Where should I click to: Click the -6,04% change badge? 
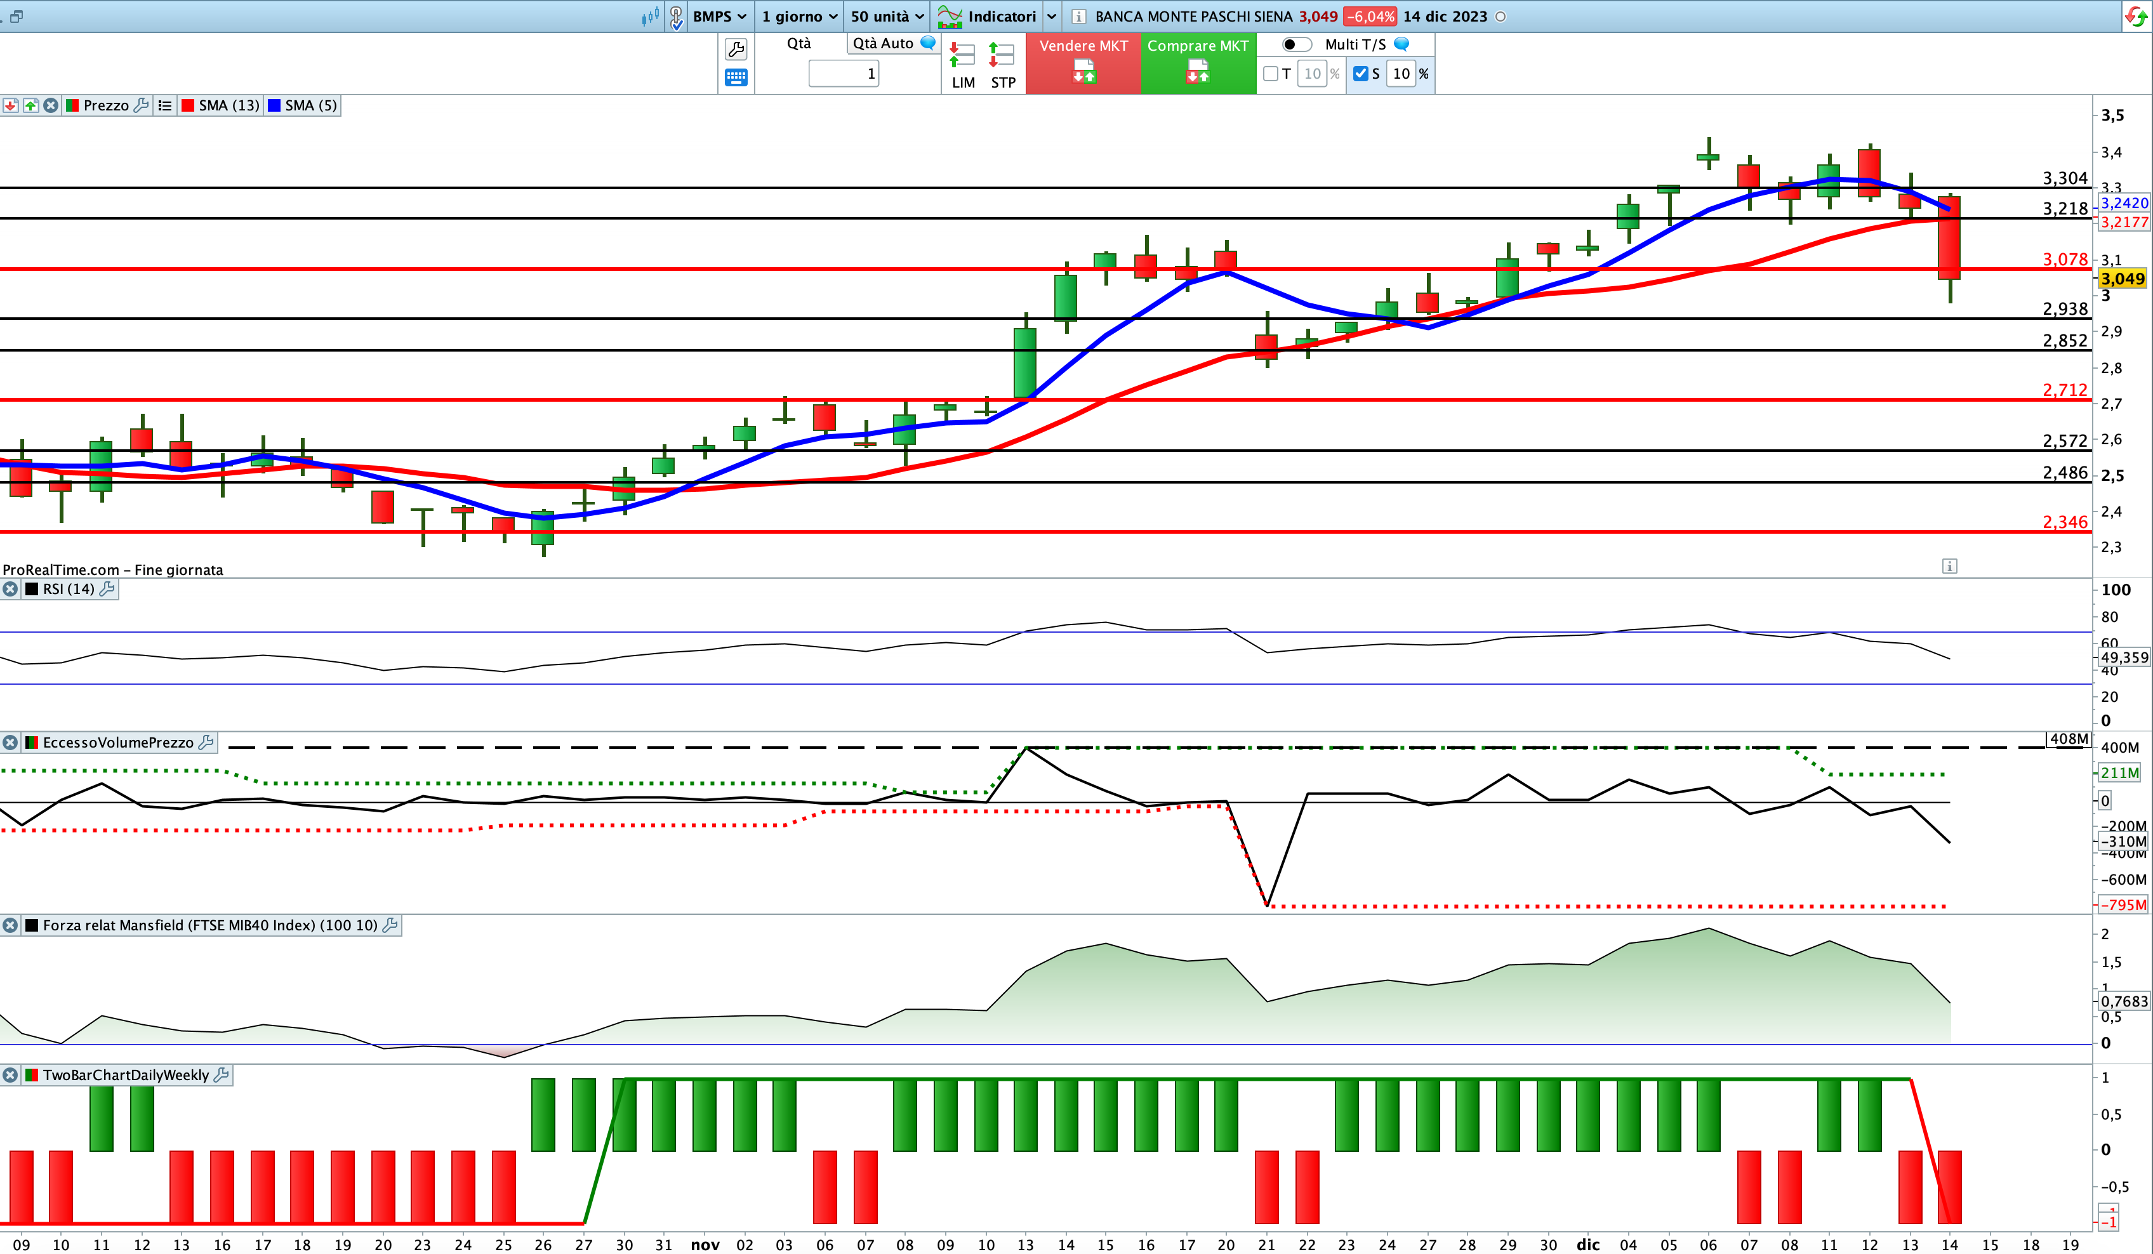click(x=1370, y=16)
